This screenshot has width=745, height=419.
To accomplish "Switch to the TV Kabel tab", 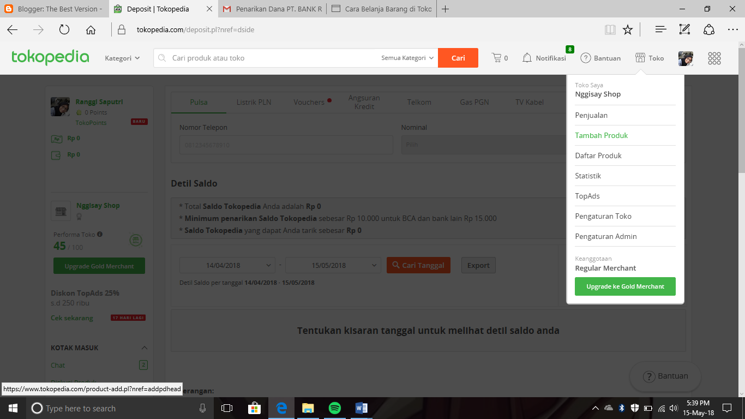I will [530, 102].
